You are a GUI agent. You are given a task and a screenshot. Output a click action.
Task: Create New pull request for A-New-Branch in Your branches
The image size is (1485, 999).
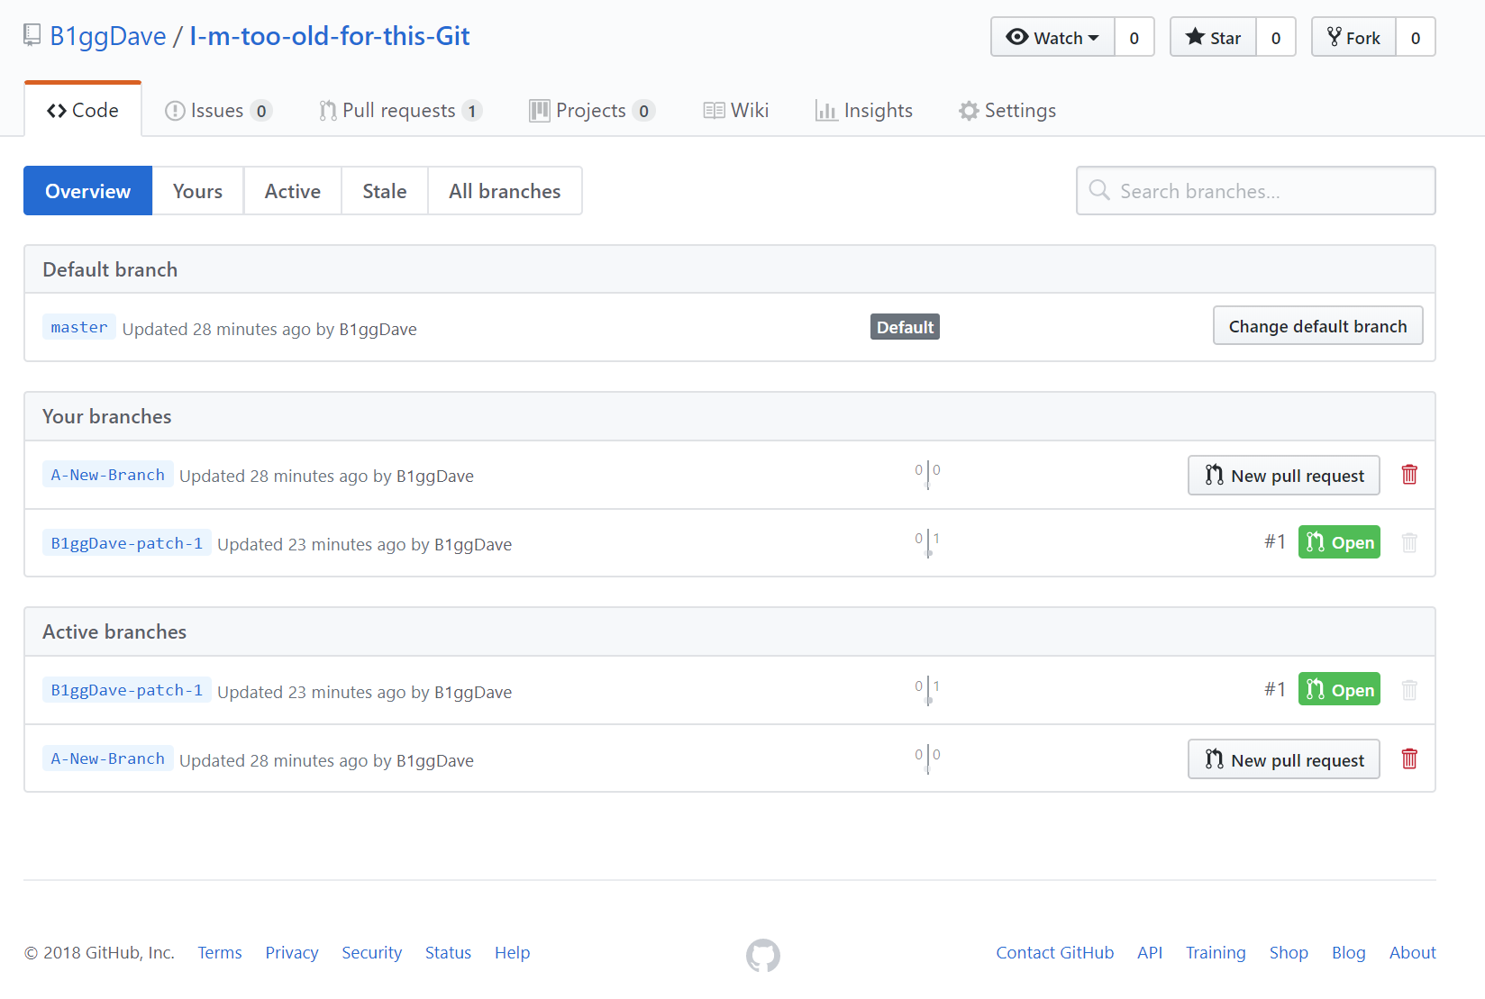pyautogui.click(x=1284, y=475)
